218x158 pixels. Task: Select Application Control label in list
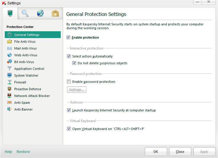click(29, 69)
